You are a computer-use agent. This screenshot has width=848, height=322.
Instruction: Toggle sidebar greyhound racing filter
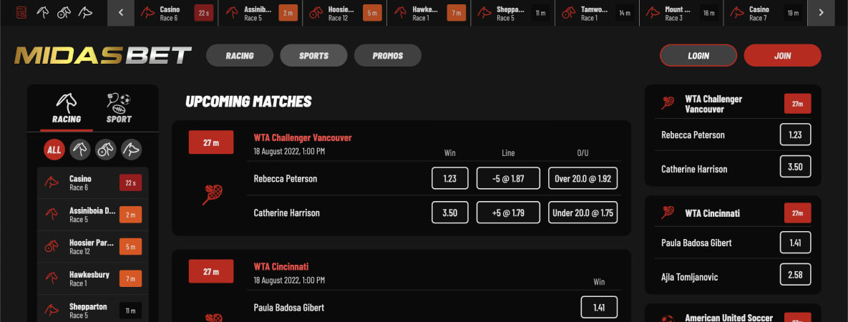click(132, 150)
